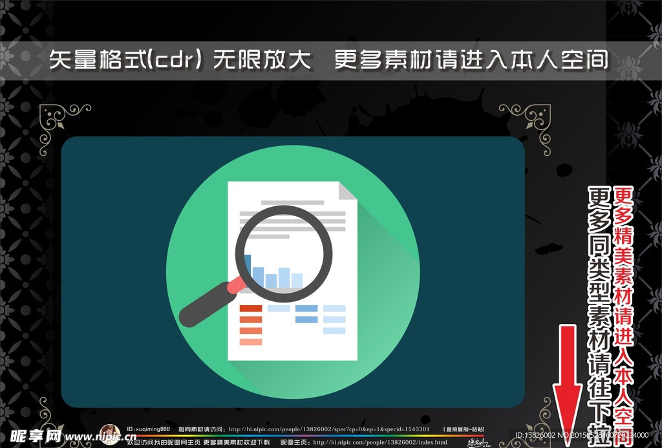Click the white vertical text 更多同类型素材请往下拉

point(599,310)
